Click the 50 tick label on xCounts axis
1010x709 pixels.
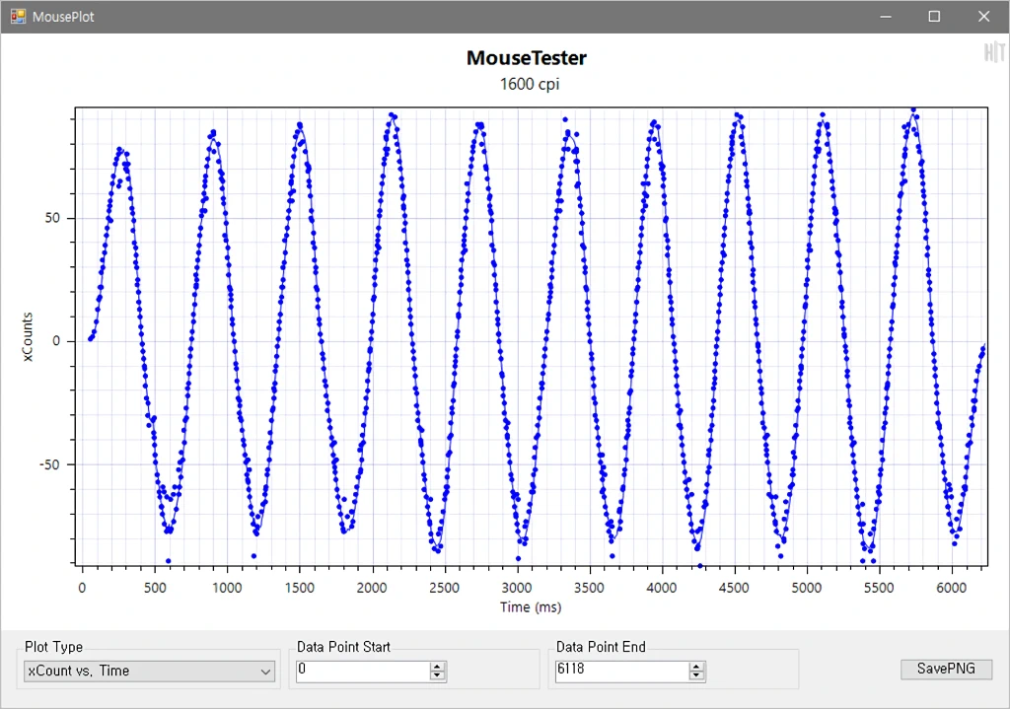(52, 218)
